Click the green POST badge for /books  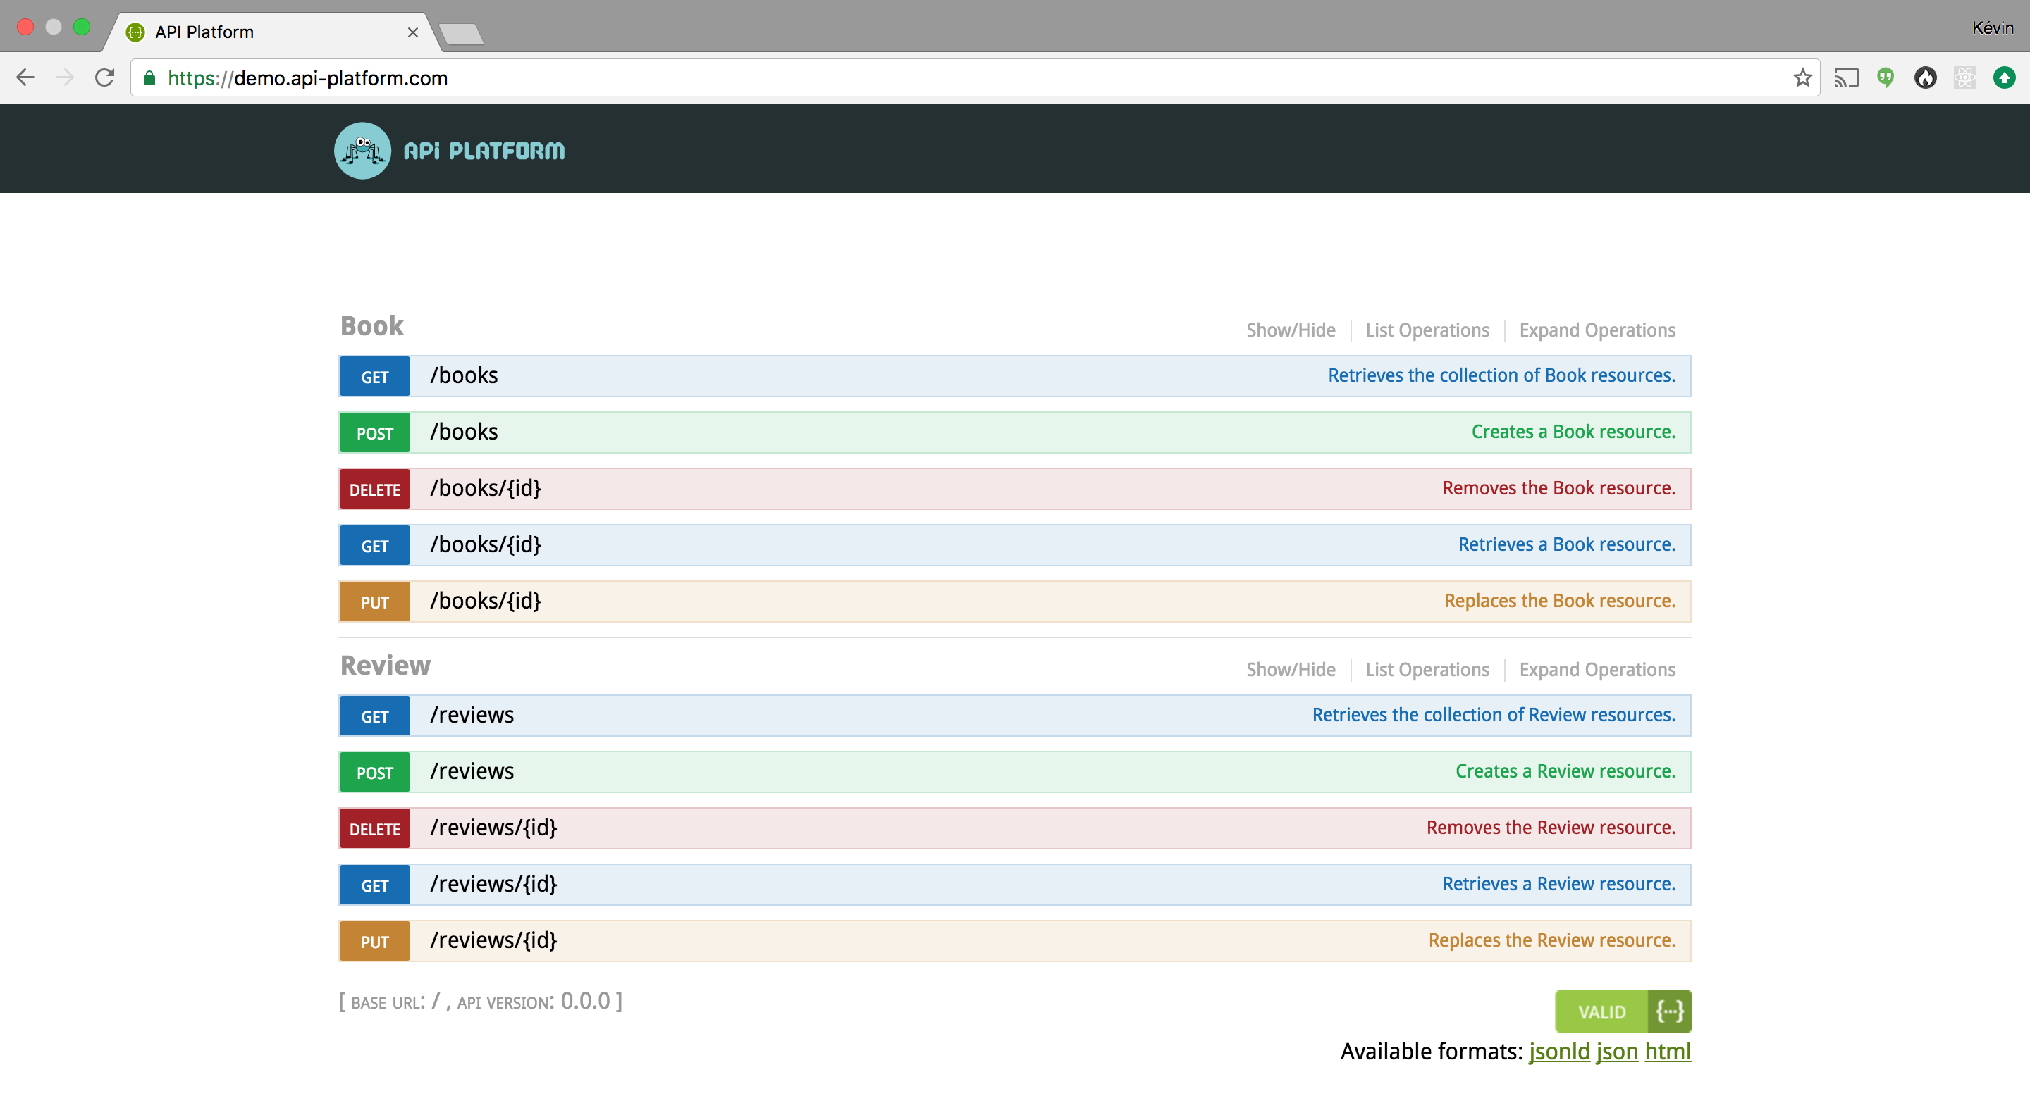(374, 433)
